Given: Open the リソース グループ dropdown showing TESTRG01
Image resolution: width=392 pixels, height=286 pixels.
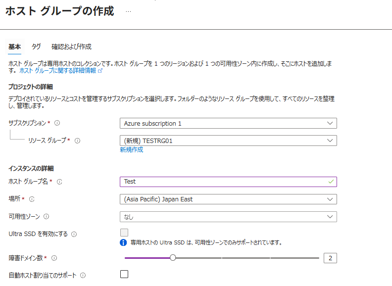Looking at the screenshot, I should click(x=228, y=141).
